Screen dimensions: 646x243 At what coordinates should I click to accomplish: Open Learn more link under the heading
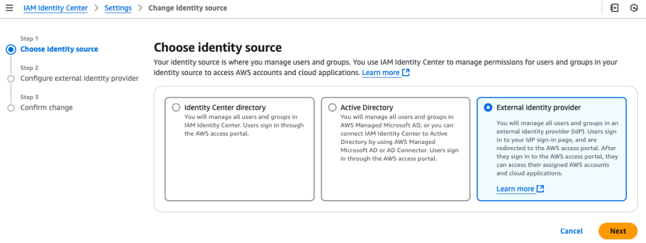[x=380, y=73]
